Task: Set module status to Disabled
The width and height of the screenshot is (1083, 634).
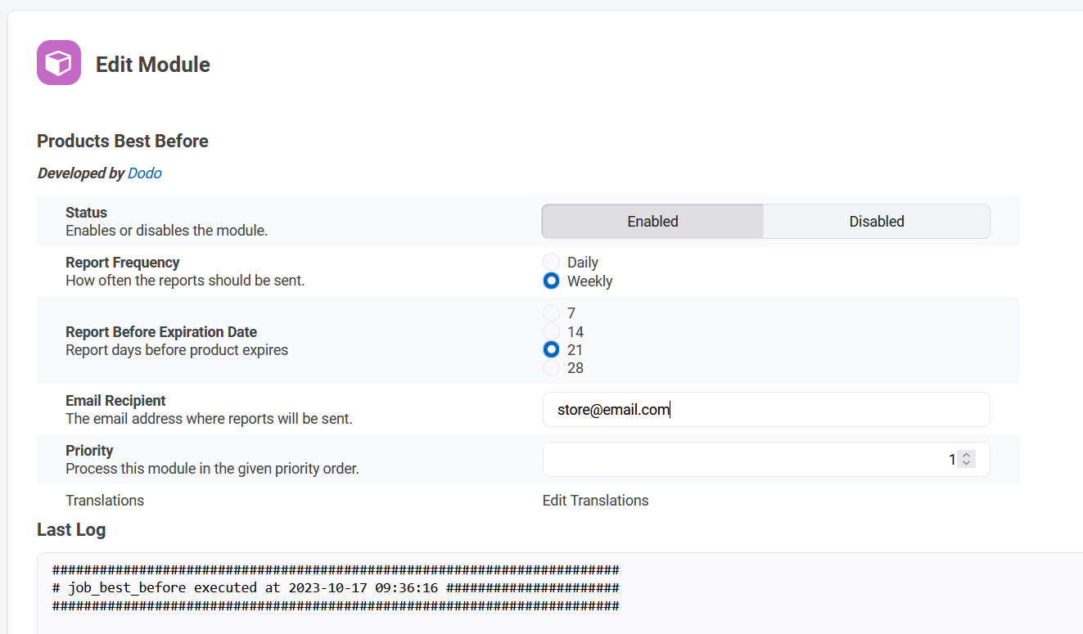Action: point(876,222)
